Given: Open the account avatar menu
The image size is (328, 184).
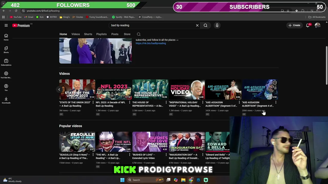Looking at the screenshot, I should click(318, 25).
